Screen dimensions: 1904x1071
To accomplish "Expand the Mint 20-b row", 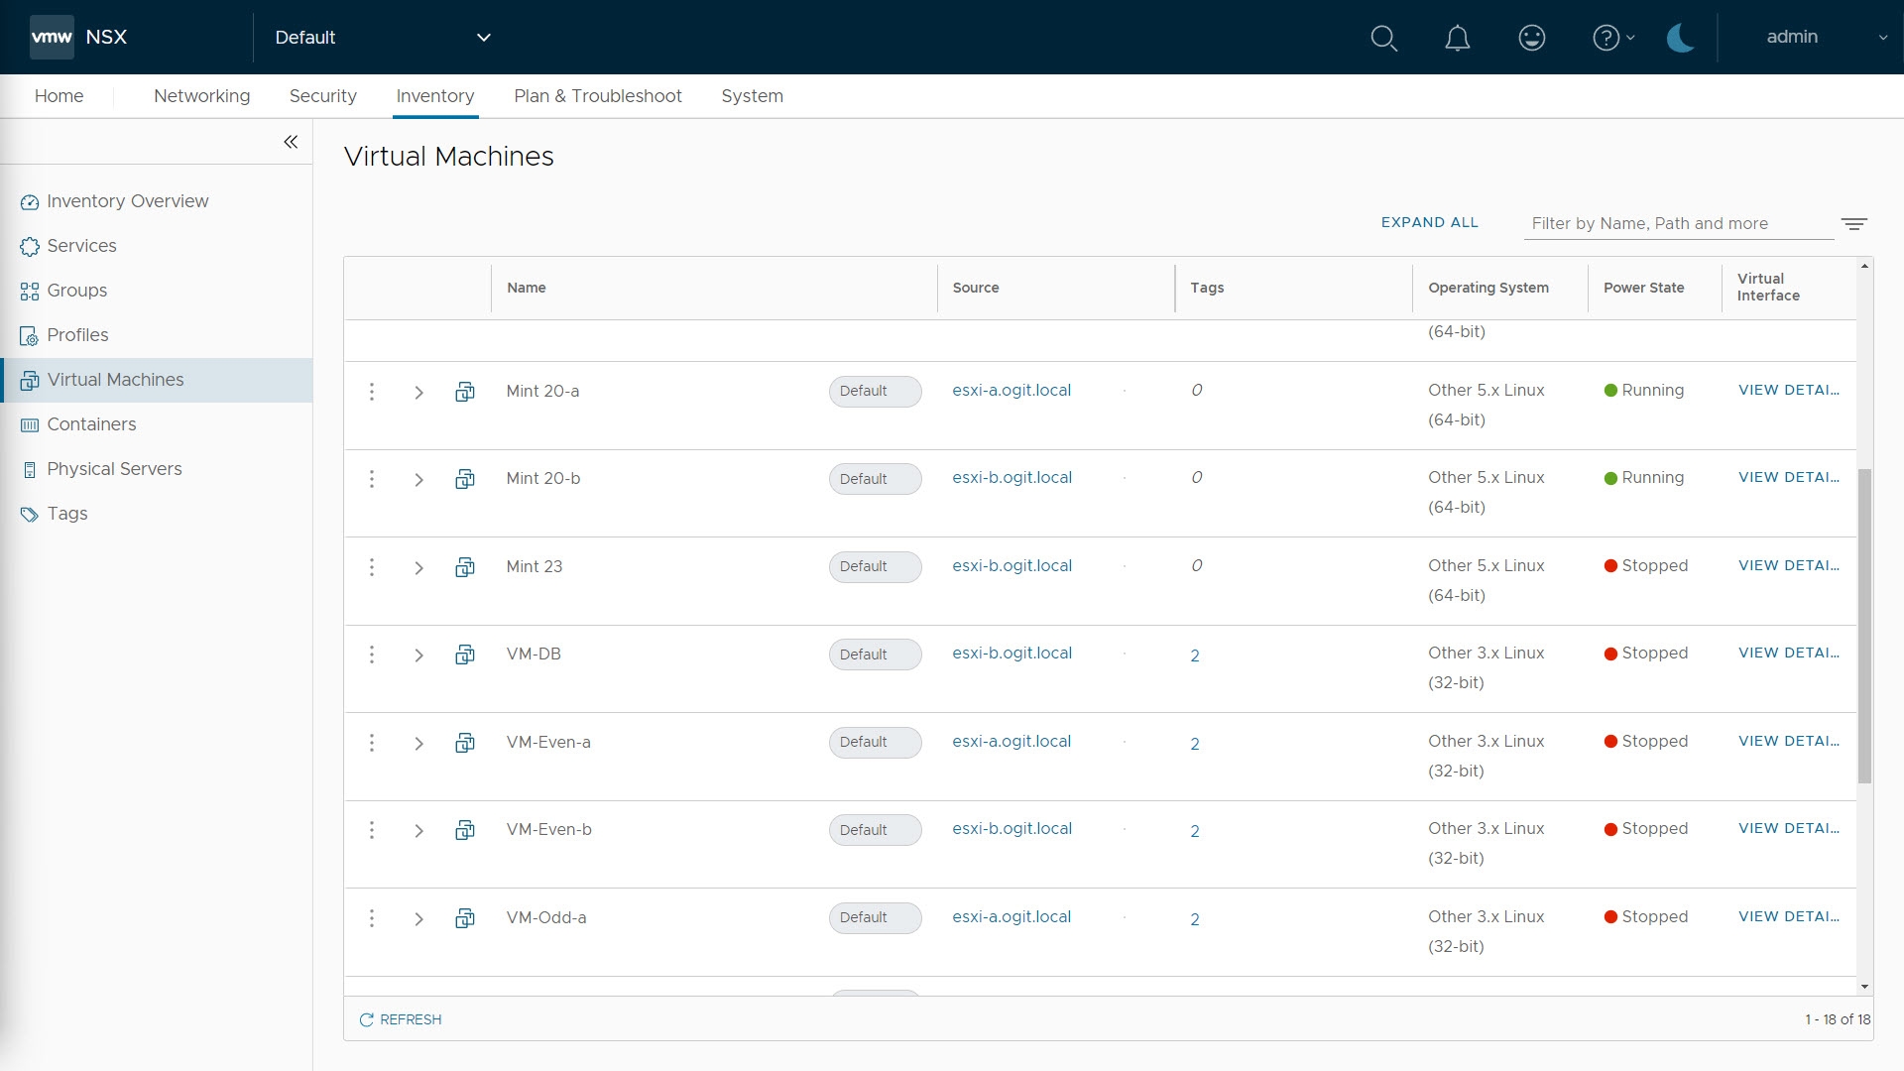I will coord(418,480).
